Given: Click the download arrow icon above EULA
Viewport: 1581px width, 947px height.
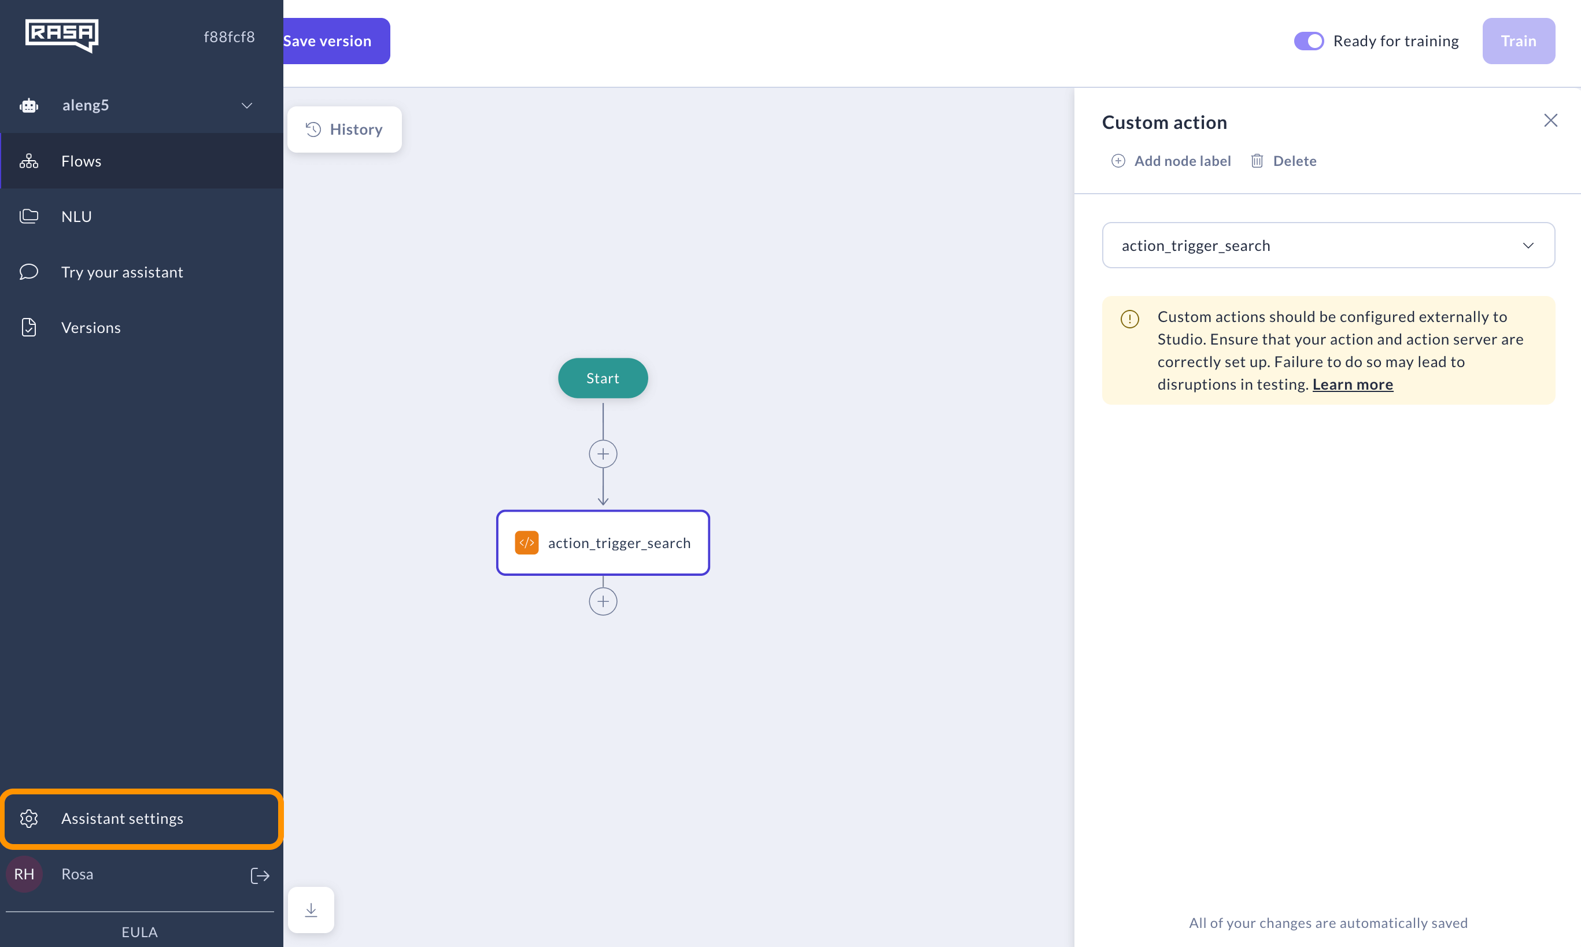Looking at the screenshot, I should 311,910.
